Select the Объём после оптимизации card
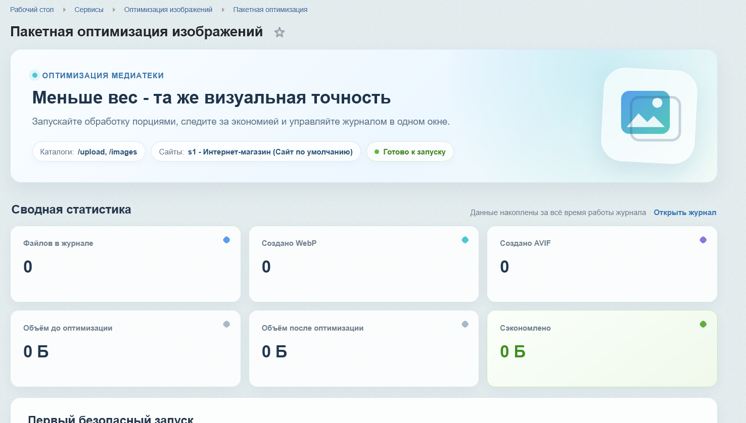This screenshot has width=746, height=423. click(364, 349)
